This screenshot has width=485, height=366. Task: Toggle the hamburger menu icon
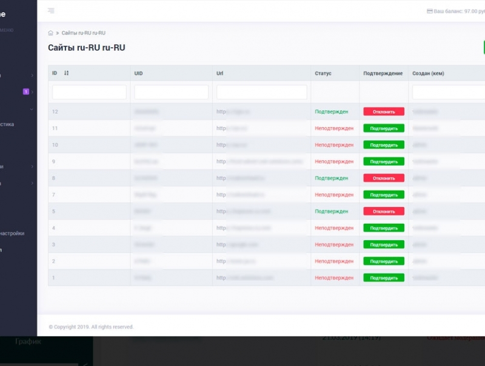click(51, 11)
